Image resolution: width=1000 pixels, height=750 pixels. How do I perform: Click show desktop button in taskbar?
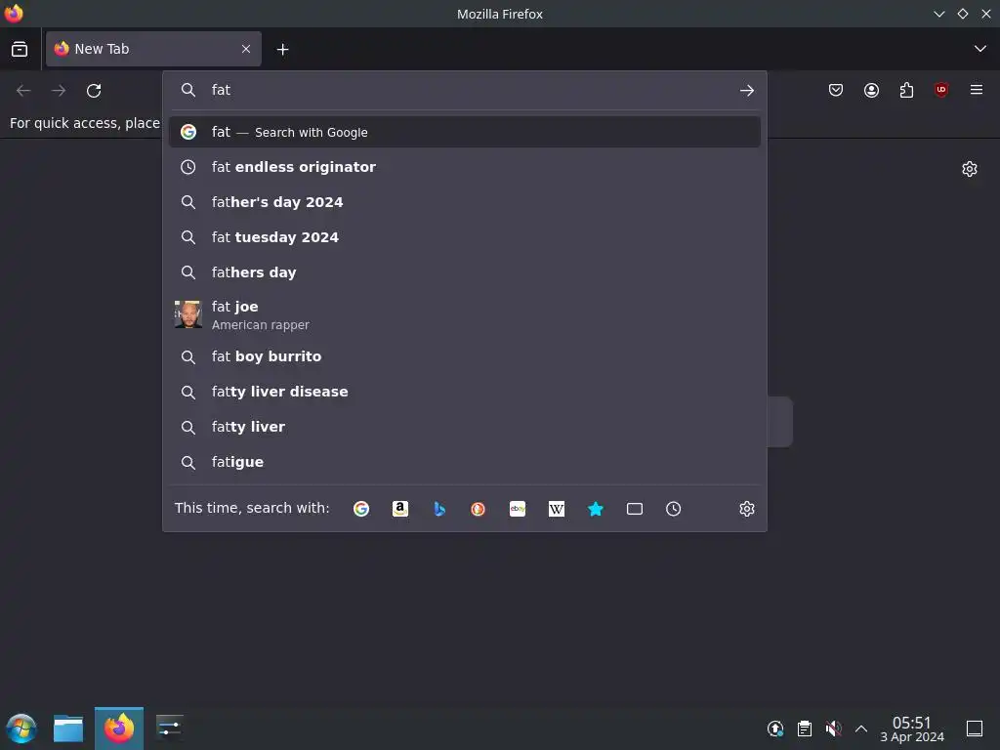pos(975,729)
